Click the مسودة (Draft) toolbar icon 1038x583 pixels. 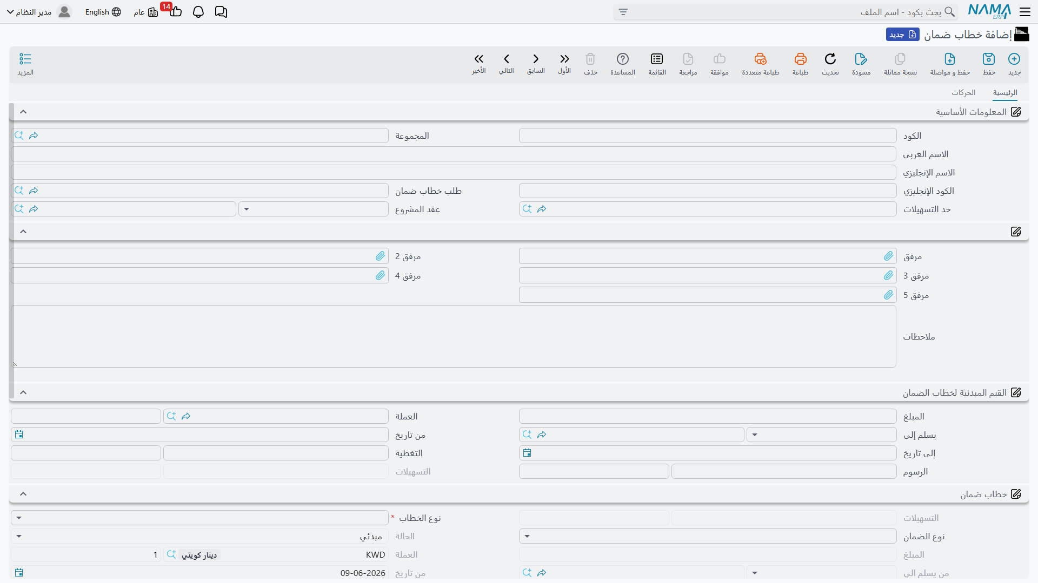pos(861,59)
